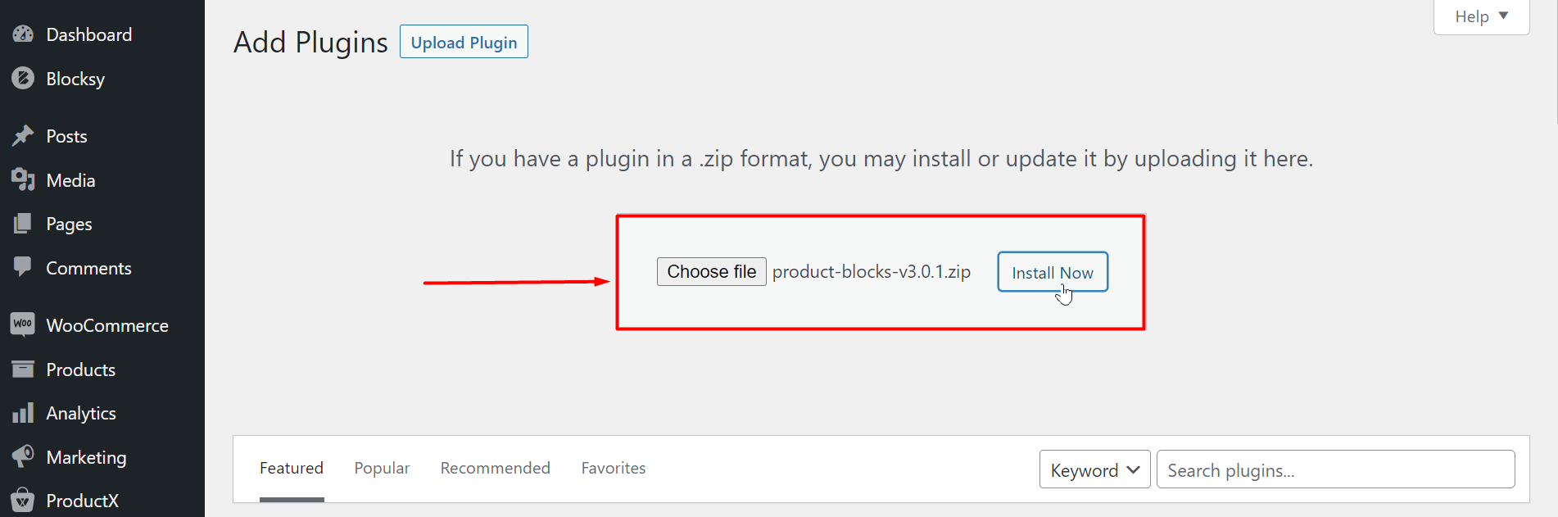Open the Comments bubble icon
1558x517 pixels.
(23, 268)
